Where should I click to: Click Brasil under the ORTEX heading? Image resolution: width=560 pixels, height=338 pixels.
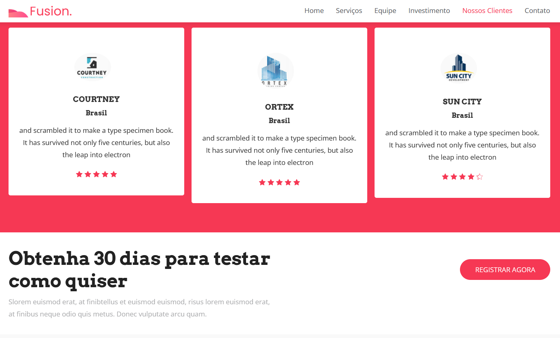click(x=279, y=121)
